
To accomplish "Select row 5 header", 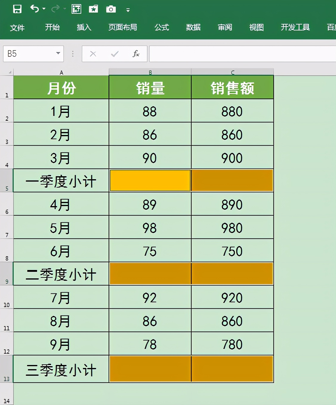I will pyautogui.click(x=7, y=180).
